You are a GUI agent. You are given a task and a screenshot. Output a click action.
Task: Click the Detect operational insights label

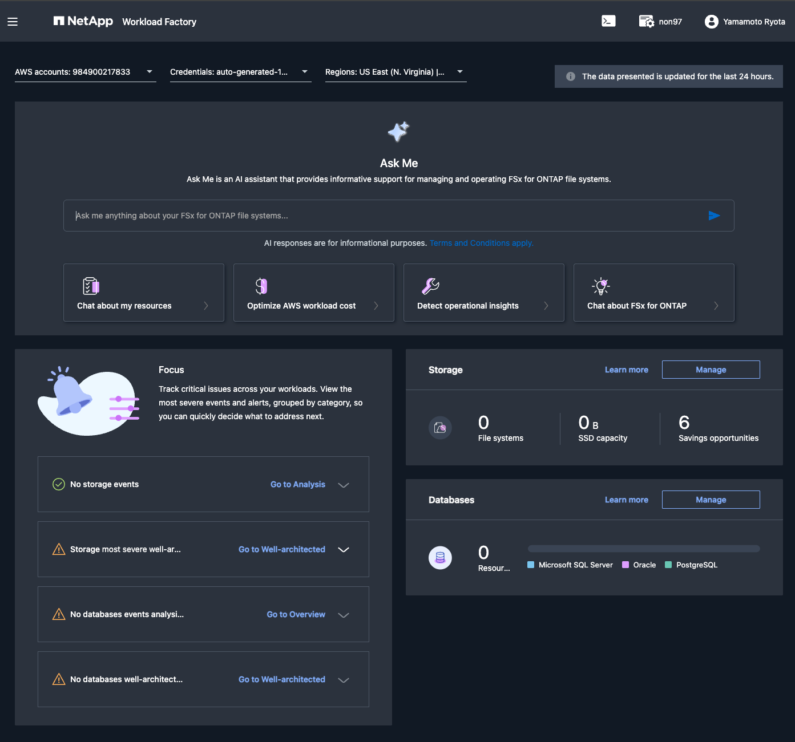pos(468,306)
